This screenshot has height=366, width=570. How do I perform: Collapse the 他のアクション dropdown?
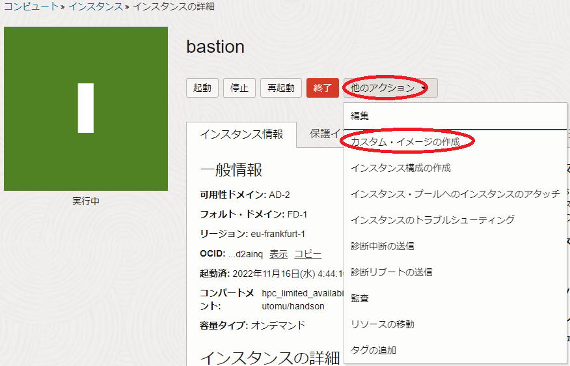pos(390,88)
